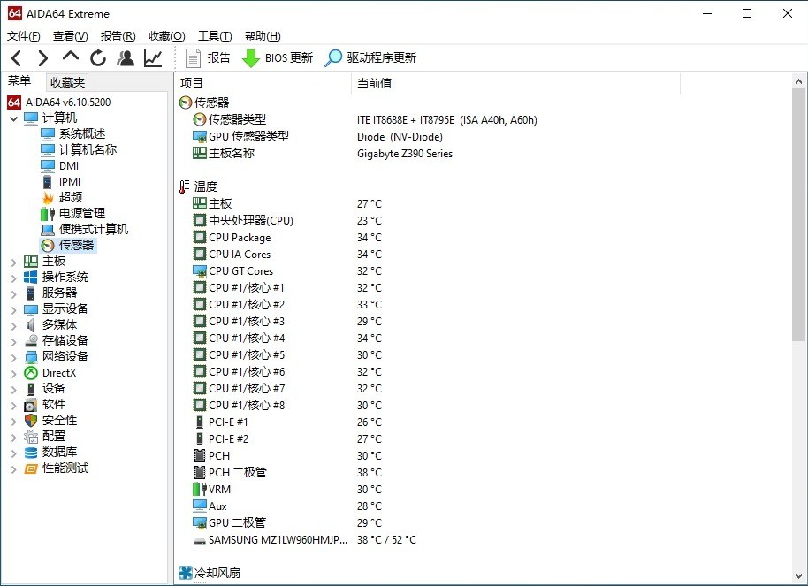The height and width of the screenshot is (586, 808).
Task: Click the thermometer icon beside 温度
Action: (x=185, y=186)
